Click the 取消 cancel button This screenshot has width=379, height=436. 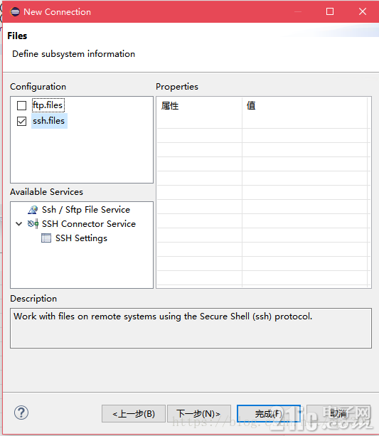click(338, 414)
